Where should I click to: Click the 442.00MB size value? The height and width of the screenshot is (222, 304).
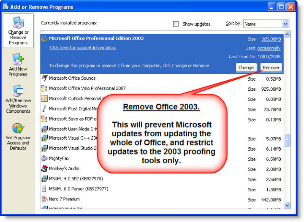(271, 200)
